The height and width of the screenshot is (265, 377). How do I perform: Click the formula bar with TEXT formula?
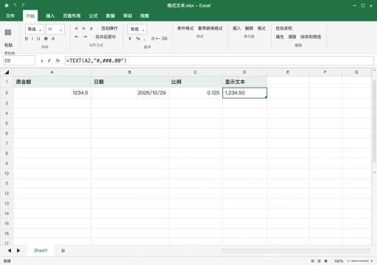pos(219,60)
